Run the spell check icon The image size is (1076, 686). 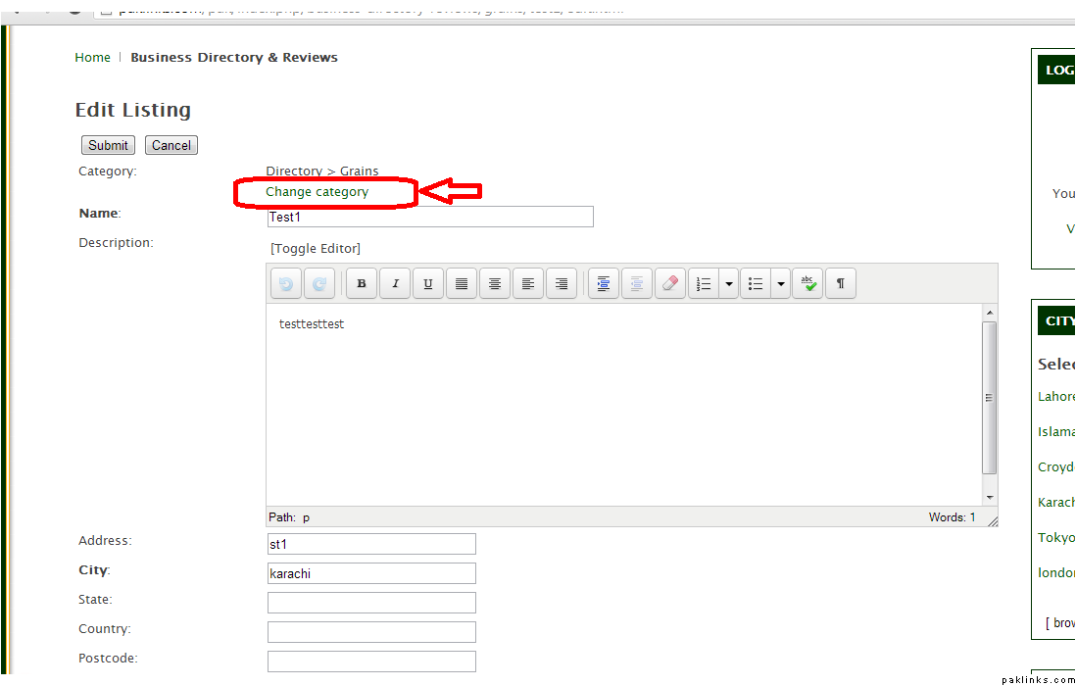pos(807,284)
